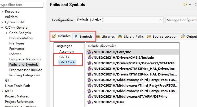Click folder icon of STM32F4xx_HAL_Driver/Inc entry

pyautogui.click(x=89, y=69)
